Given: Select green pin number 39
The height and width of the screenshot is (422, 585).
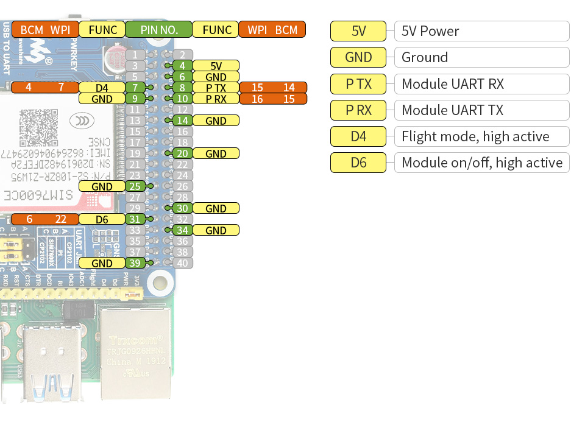Looking at the screenshot, I should (135, 263).
